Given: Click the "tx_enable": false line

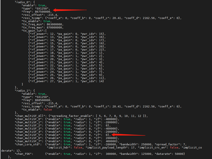Looking at the screenshot, I should pyautogui.click(x=37, y=110).
